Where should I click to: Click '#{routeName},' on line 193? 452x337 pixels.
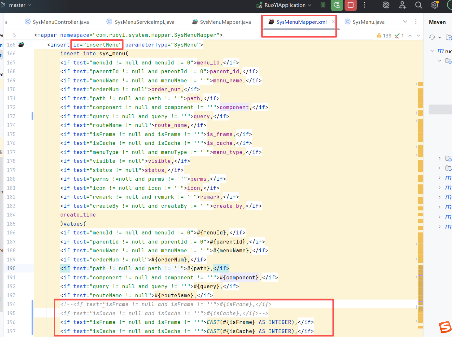(176, 295)
